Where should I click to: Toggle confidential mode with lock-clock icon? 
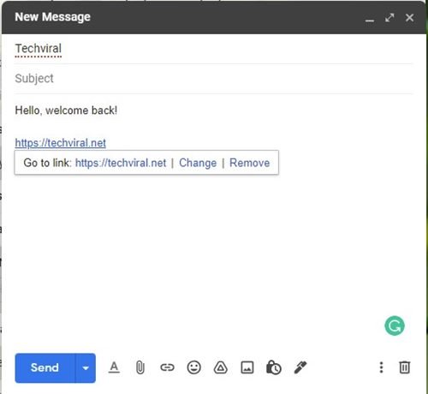(274, 367)
